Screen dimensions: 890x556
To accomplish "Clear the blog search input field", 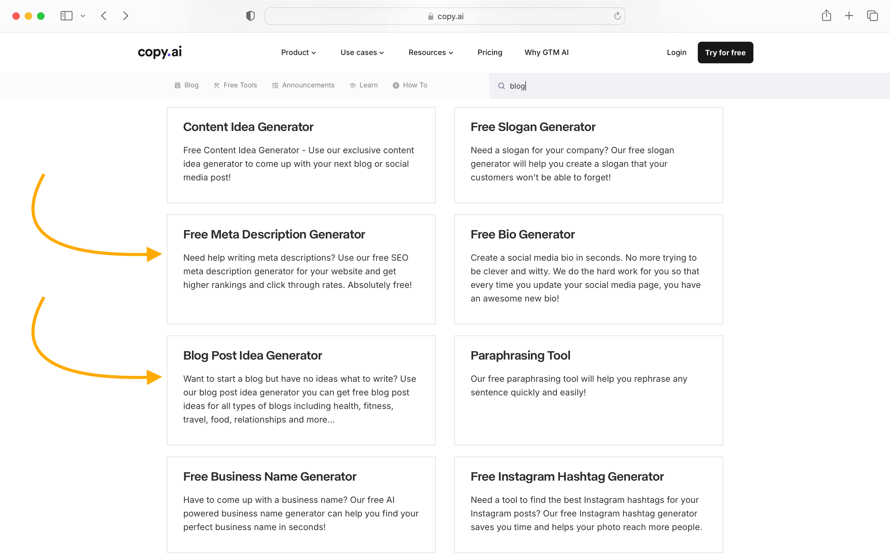I will pos(517,85).
